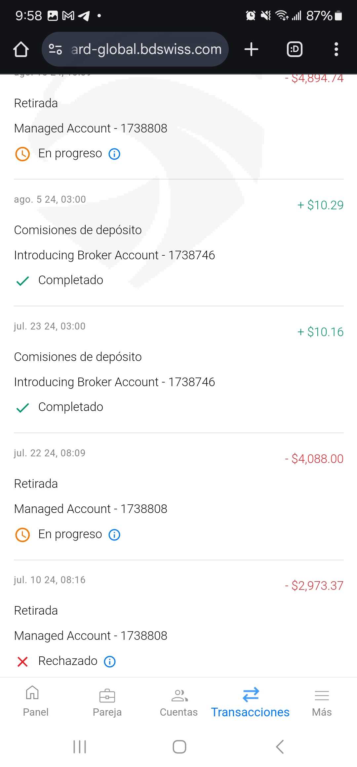Open the Pareja tab
This screenshot has height=767, width=357.
click(x=107, y=701)
